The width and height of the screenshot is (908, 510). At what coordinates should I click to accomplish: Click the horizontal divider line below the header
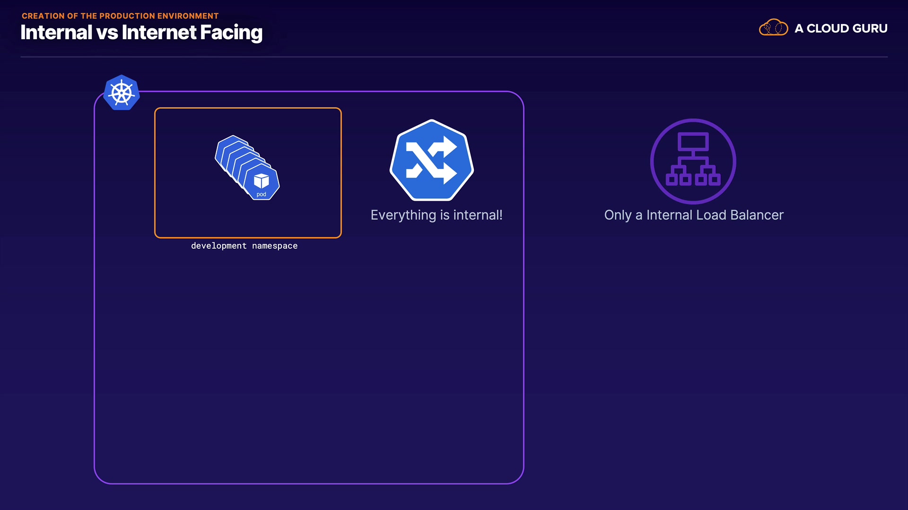coord(454,57)
